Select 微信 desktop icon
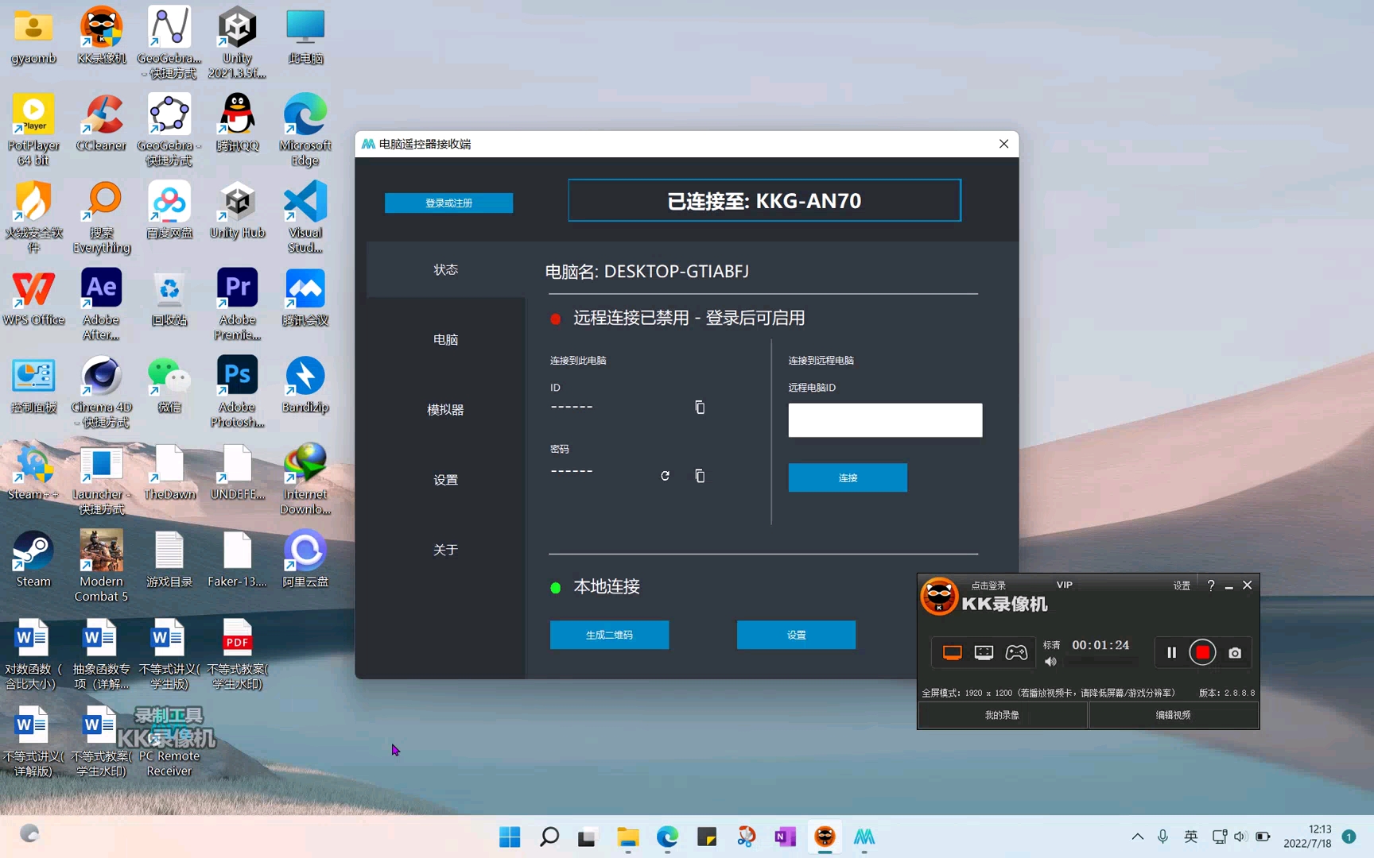Screen dimensions: 1374x858 [169, 385]
